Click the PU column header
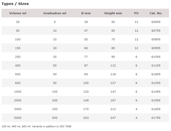Viewport: 171px width, 131px height. click(x=136, y=13)
